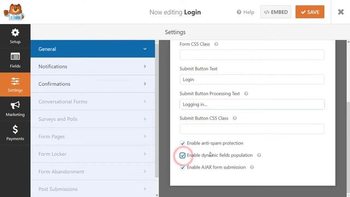350x197 pixels.
Task: Open Post Submissions settings tab
Action: coord(92,189)
